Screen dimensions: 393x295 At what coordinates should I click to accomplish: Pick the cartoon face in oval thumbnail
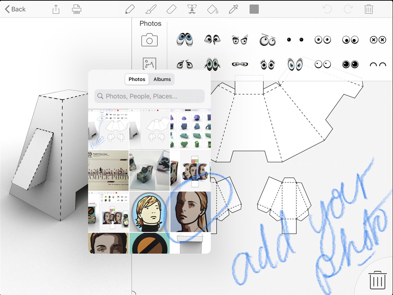coord(150,212)
